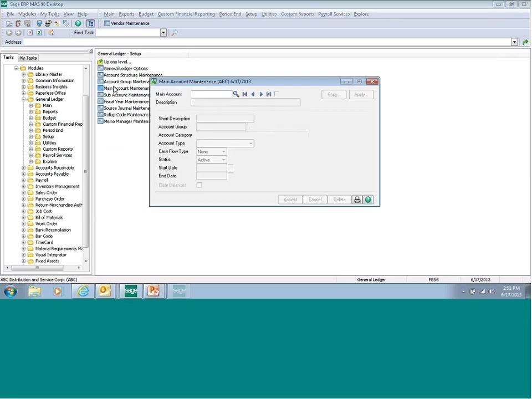This screenshot has width=532, height=399.
Task: Toggle the small checkbox beside record arrows
Action: click(277, 94)
